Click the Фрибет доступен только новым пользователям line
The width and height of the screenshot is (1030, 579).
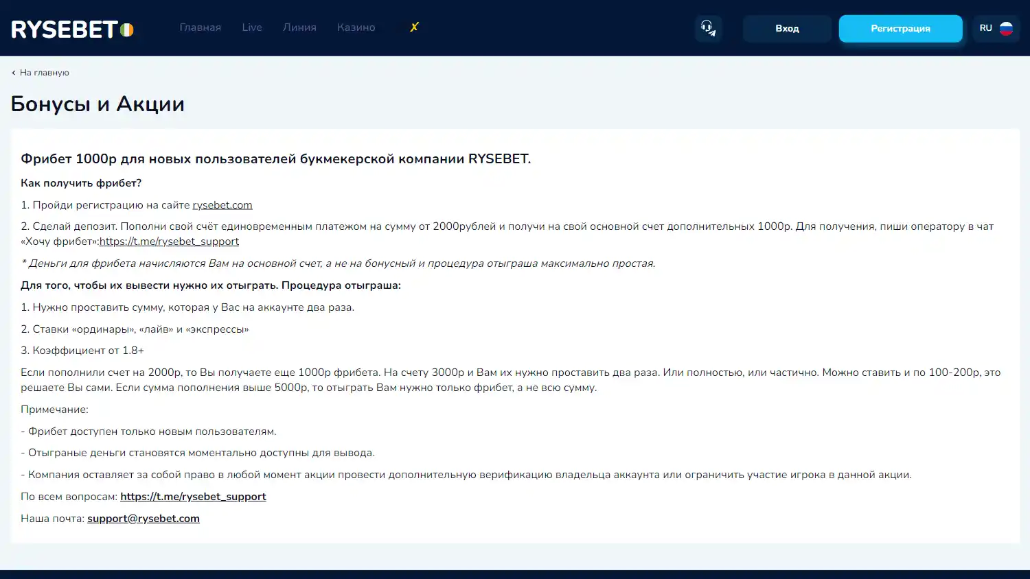[148, 432]
